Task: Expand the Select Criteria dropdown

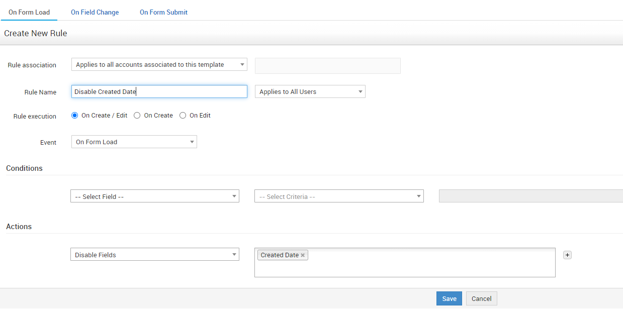Action: (339, 196)
